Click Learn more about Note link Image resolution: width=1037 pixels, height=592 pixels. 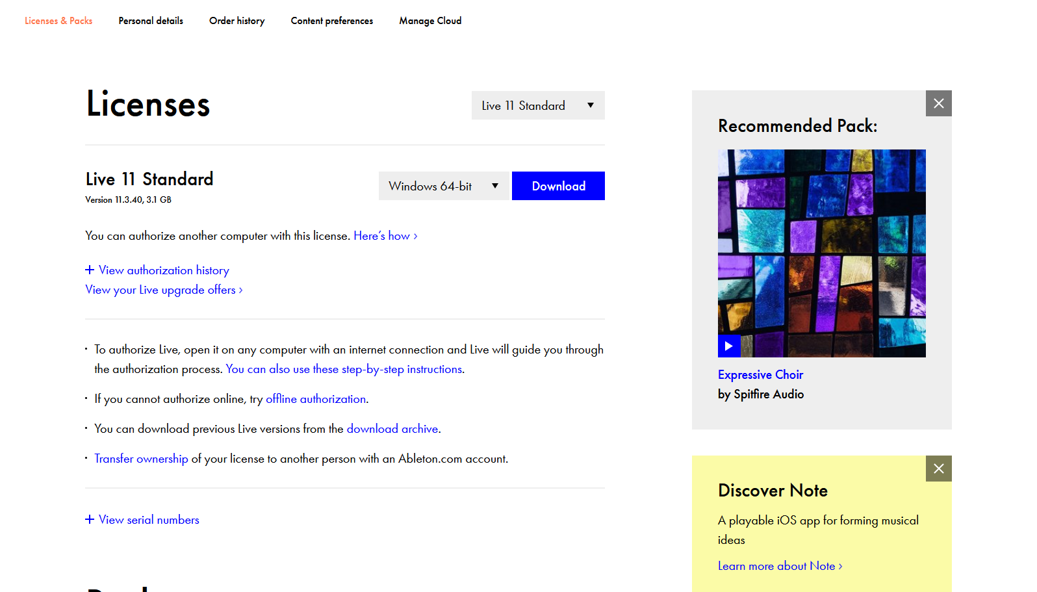pyautogui.click(x=780, y=566)
